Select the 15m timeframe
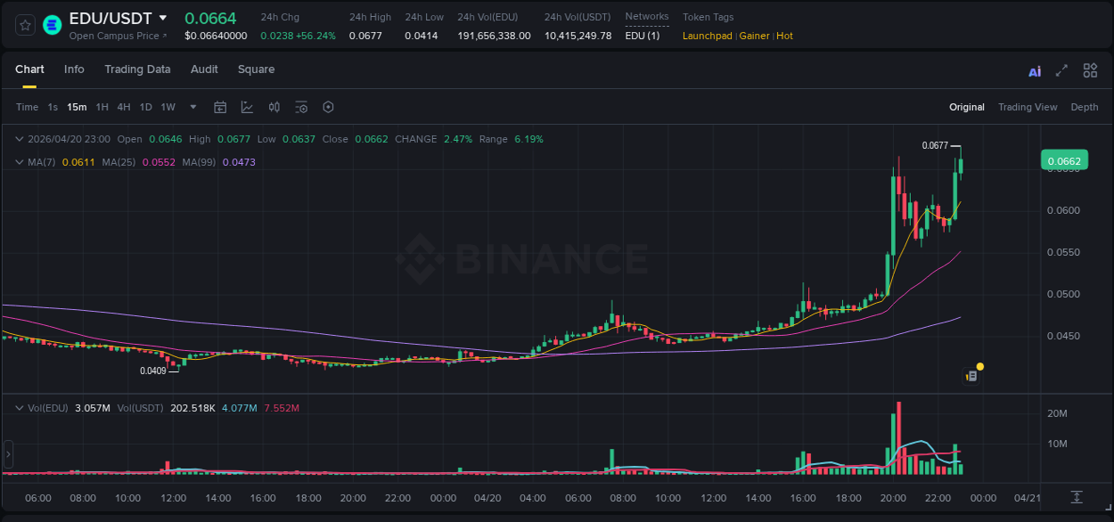The width and height of the screenshot is (1114, 522). (x=77, y=107)
